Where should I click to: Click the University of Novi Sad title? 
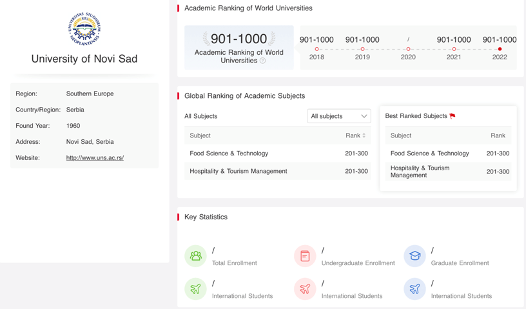click(x=84, y=59)
